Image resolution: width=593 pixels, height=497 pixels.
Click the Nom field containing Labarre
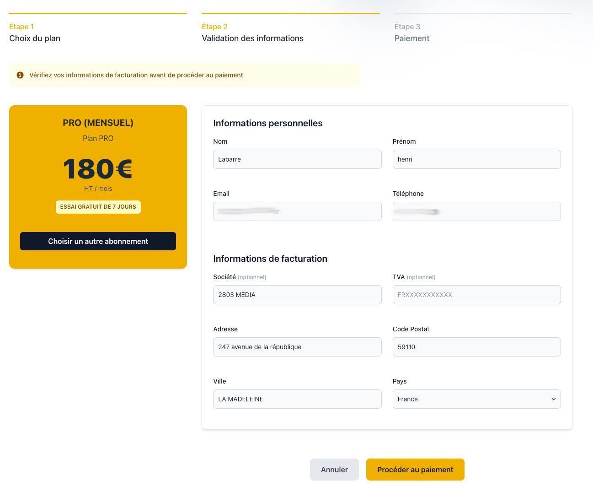pyautogui.click(x=297, y=159)
